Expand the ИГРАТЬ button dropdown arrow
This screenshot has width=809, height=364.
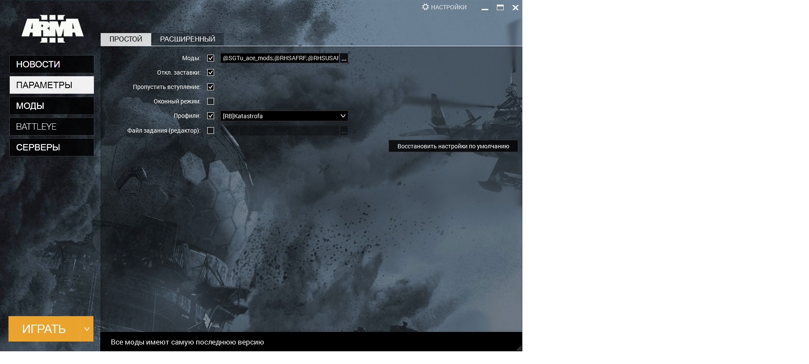[87, 329]
